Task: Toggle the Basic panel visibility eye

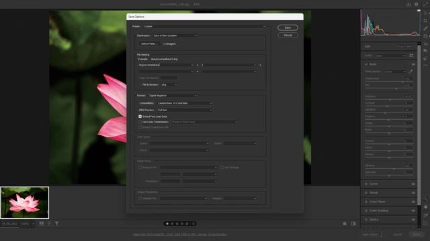Action: pos(413,64)
